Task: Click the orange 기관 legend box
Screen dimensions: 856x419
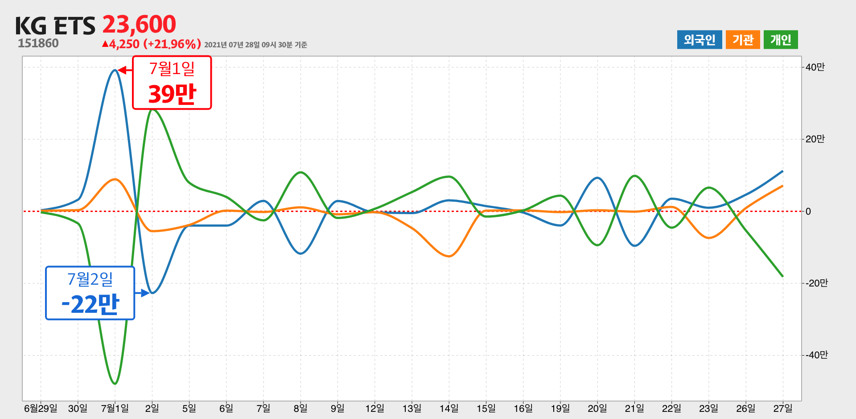Action: [x=743, y=40]
